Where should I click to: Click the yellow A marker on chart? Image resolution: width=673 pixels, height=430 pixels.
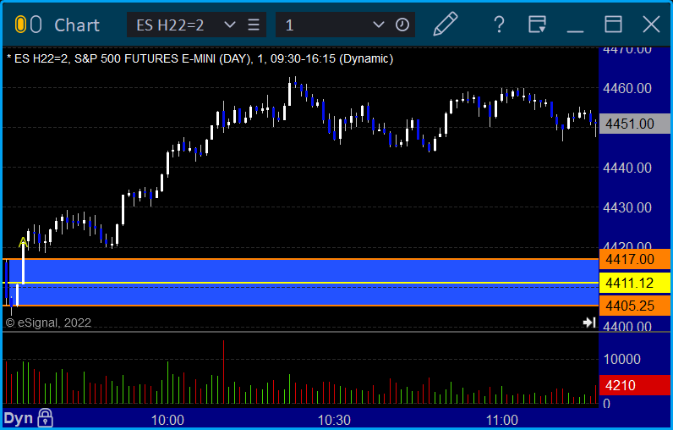[23, 243]
